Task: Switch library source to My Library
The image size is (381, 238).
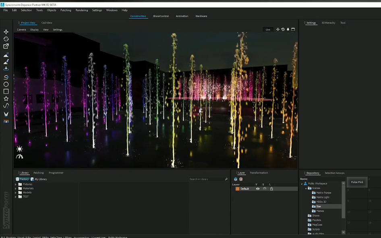Action: [x=40, y=179]
